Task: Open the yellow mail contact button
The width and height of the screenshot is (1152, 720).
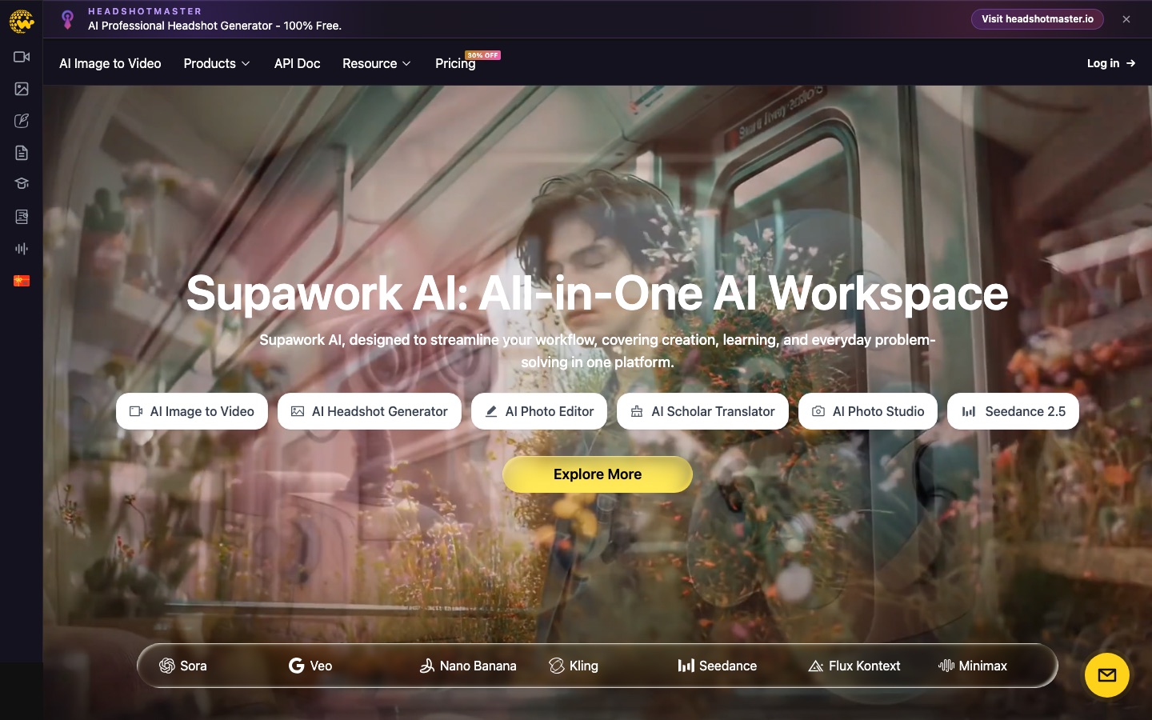Action: coord(1107,675)
